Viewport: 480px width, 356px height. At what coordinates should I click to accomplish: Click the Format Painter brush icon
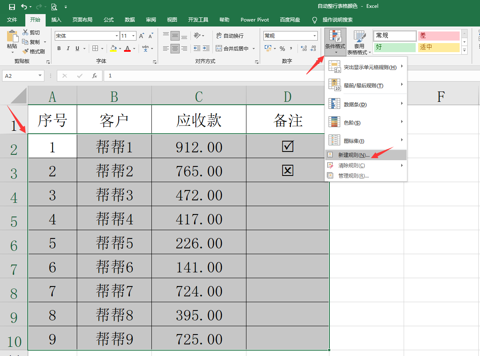click(x=25, y=51)
